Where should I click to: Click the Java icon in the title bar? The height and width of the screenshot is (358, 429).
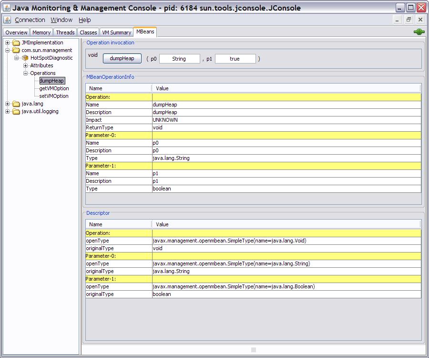coord(7,8)
